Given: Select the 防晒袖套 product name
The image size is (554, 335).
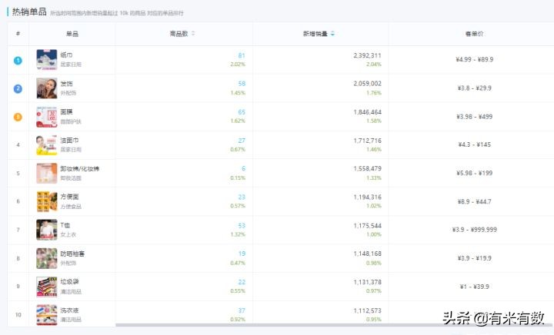Looking at the screenshot, I should pos(72,254).
